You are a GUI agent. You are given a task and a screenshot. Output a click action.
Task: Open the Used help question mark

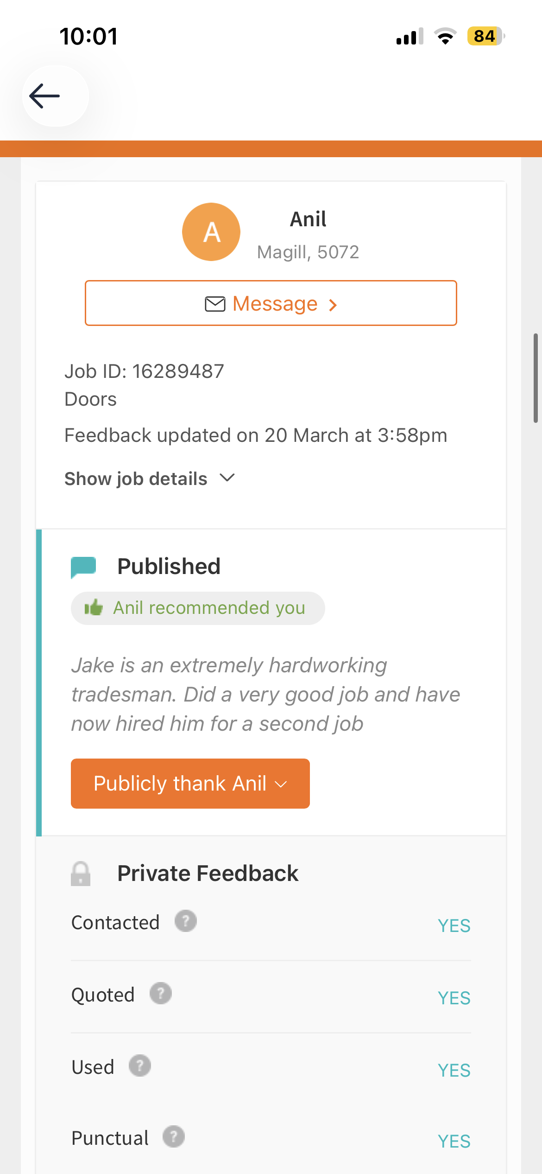[x=140, y=1066]
